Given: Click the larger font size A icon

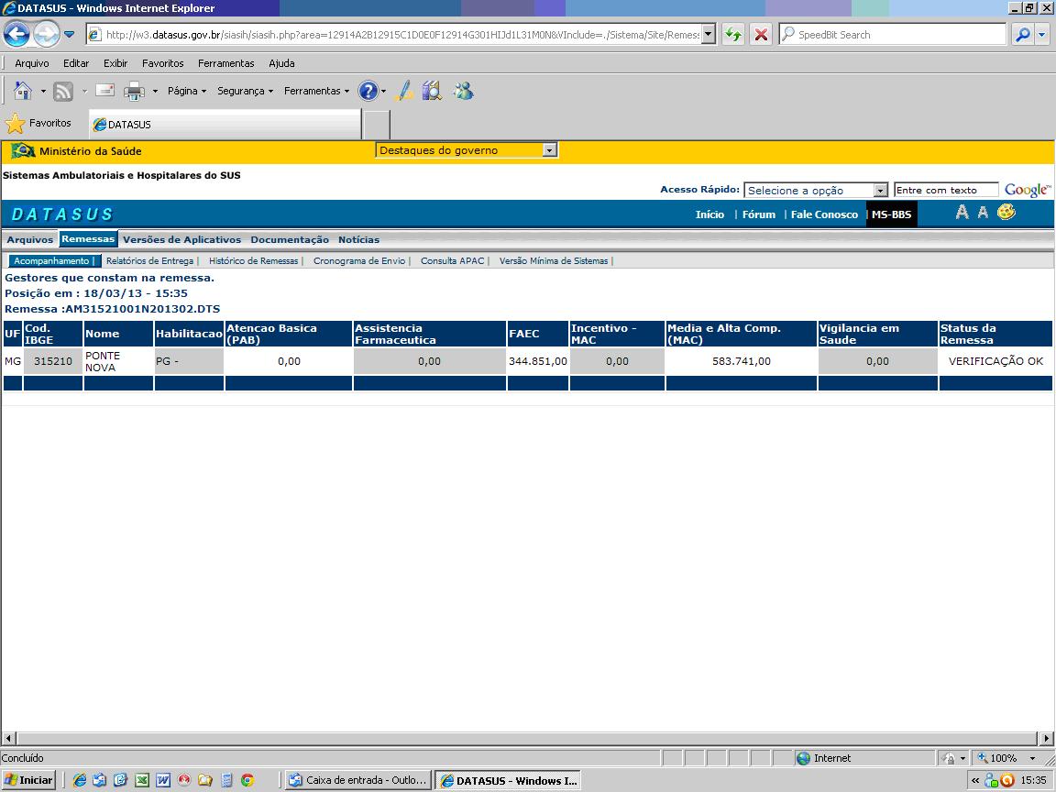Looking at the screenshot, I should [962, 212].
